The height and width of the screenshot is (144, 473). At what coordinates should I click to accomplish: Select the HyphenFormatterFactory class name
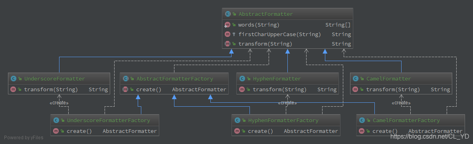283,120
